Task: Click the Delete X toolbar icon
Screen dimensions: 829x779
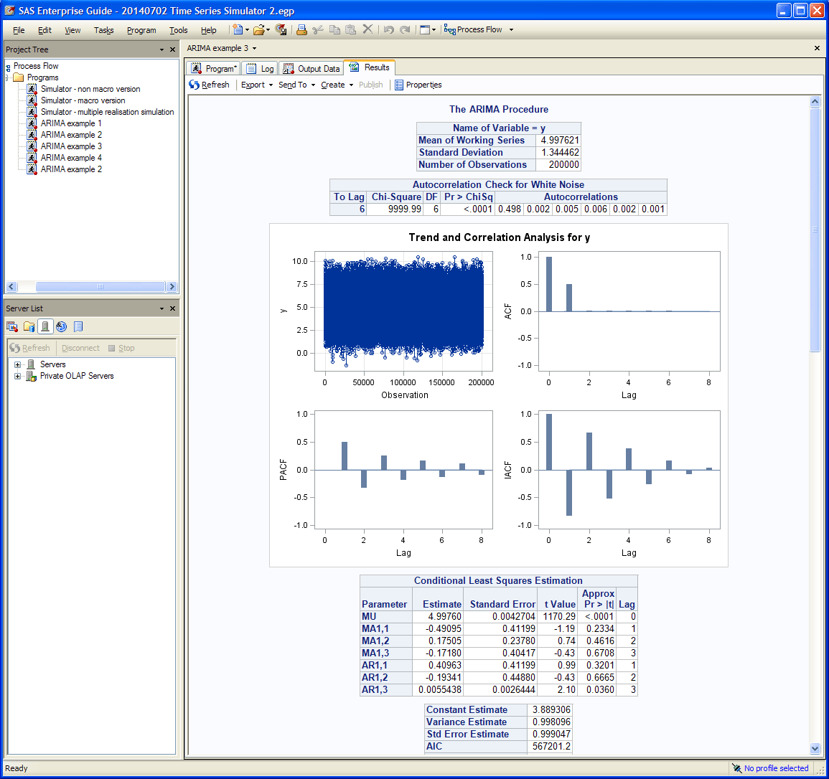Action: pyautogui.click(x=367, y=29)
